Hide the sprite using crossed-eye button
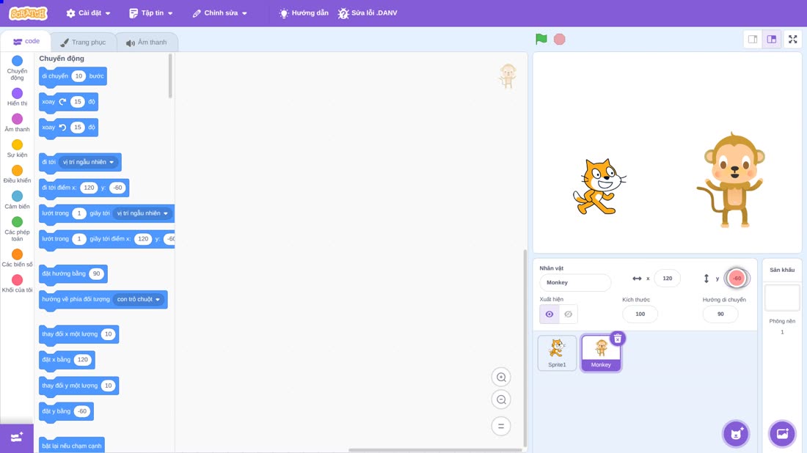Image resolution: width=807 pixels, height=453 pixels. (x=568, y=314)
